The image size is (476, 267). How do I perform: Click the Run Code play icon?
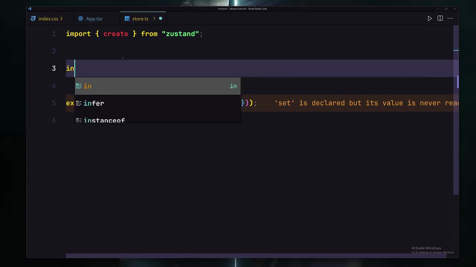click(x=430, y=19)
